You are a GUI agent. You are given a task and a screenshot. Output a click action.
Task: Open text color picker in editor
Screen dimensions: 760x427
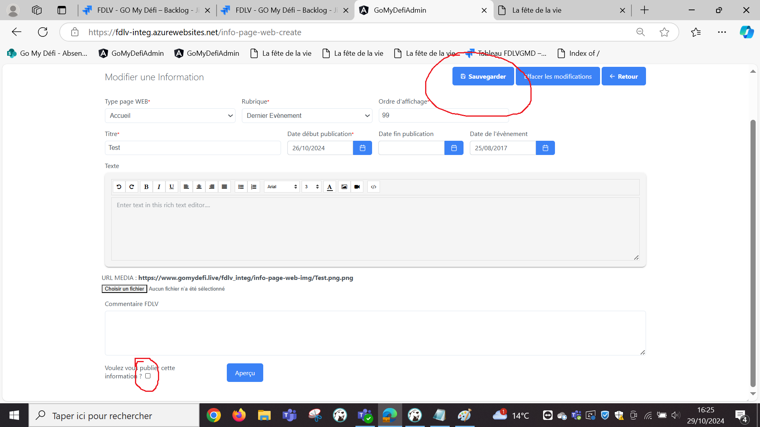tap(330, 187)
